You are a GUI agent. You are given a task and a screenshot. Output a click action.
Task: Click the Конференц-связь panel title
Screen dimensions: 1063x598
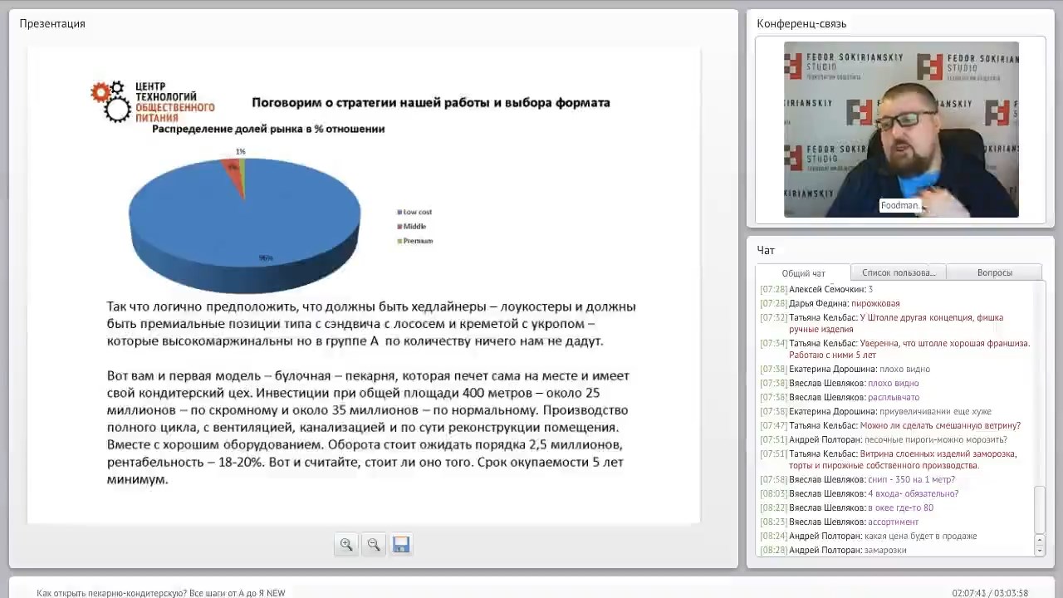[801, 23]
